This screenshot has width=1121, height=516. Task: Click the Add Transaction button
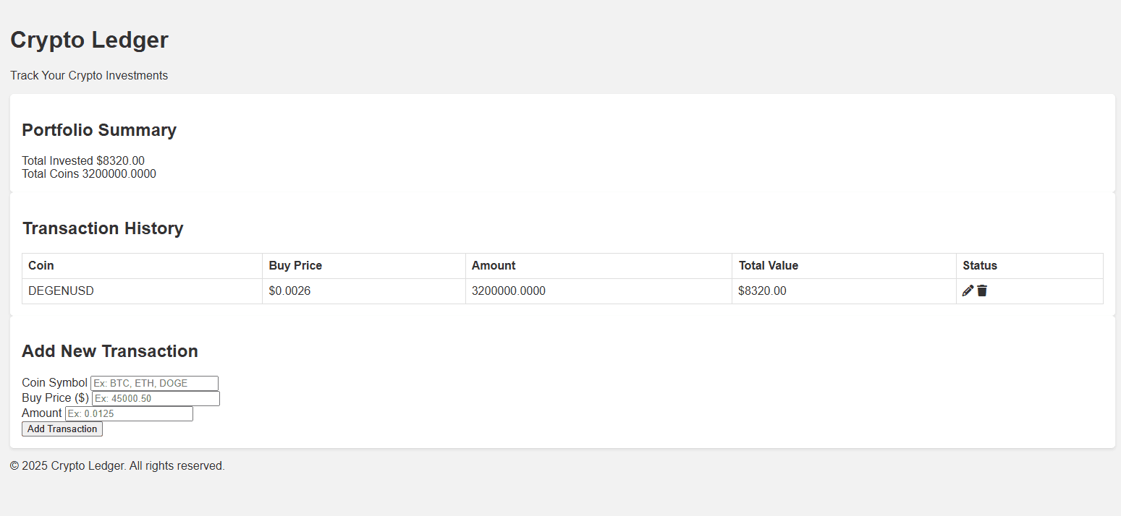[x=62, y=429]
